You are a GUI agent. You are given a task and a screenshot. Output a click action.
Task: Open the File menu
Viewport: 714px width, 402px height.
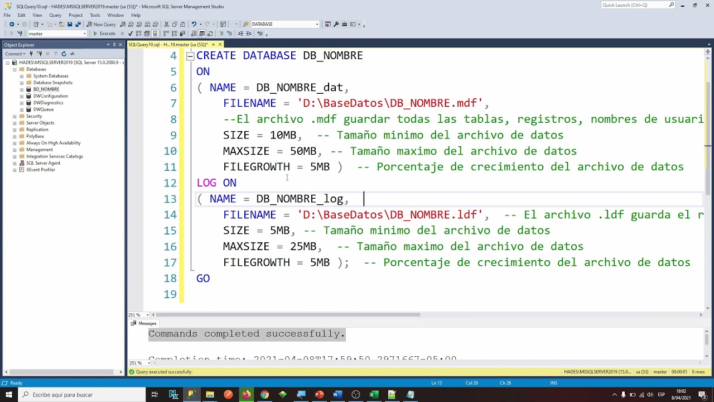tap(7, 15)
